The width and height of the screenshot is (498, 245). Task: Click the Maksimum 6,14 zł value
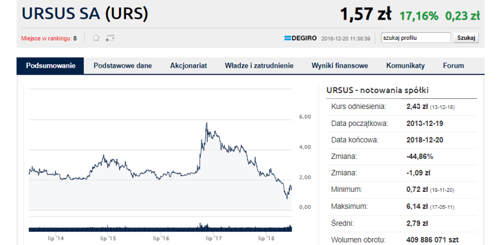click(x=418, y=206)
